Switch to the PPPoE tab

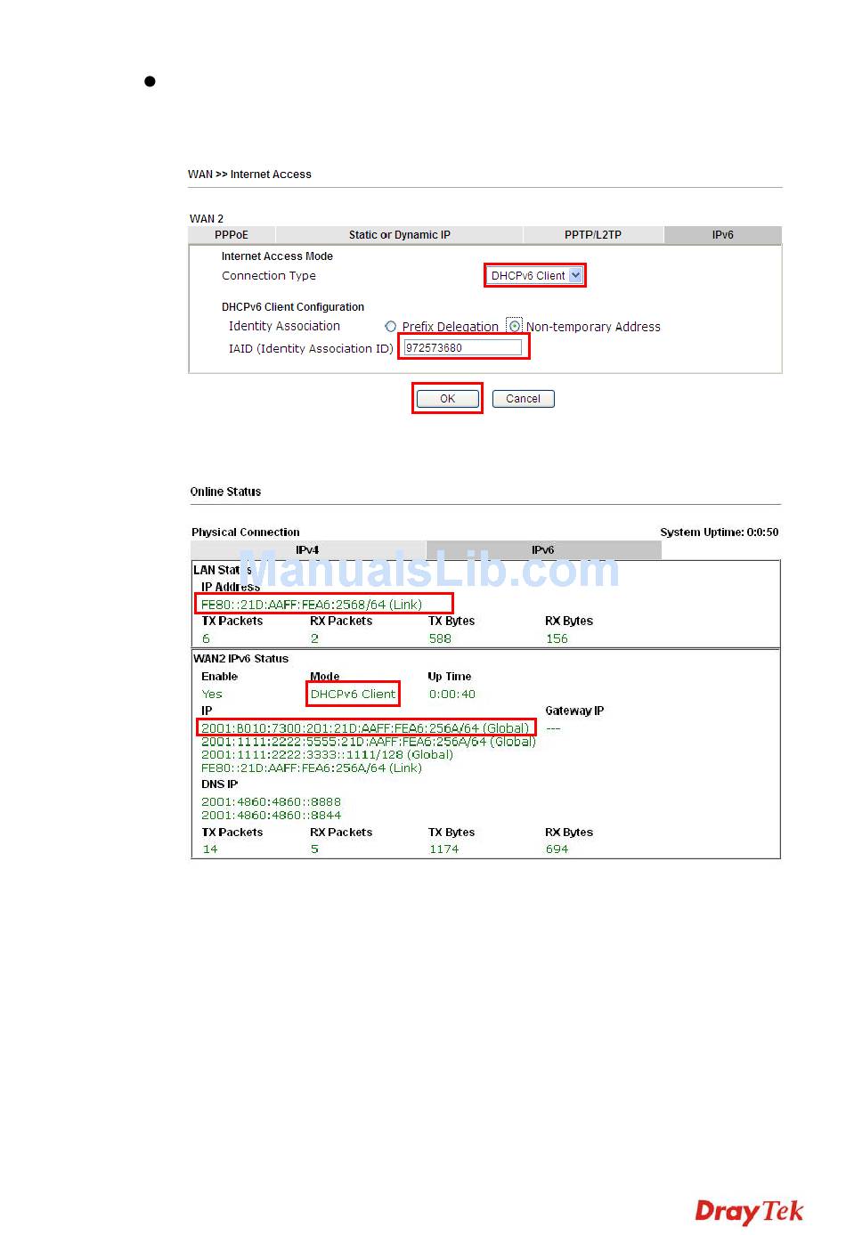pyautogui.click(x=232, y=235)
